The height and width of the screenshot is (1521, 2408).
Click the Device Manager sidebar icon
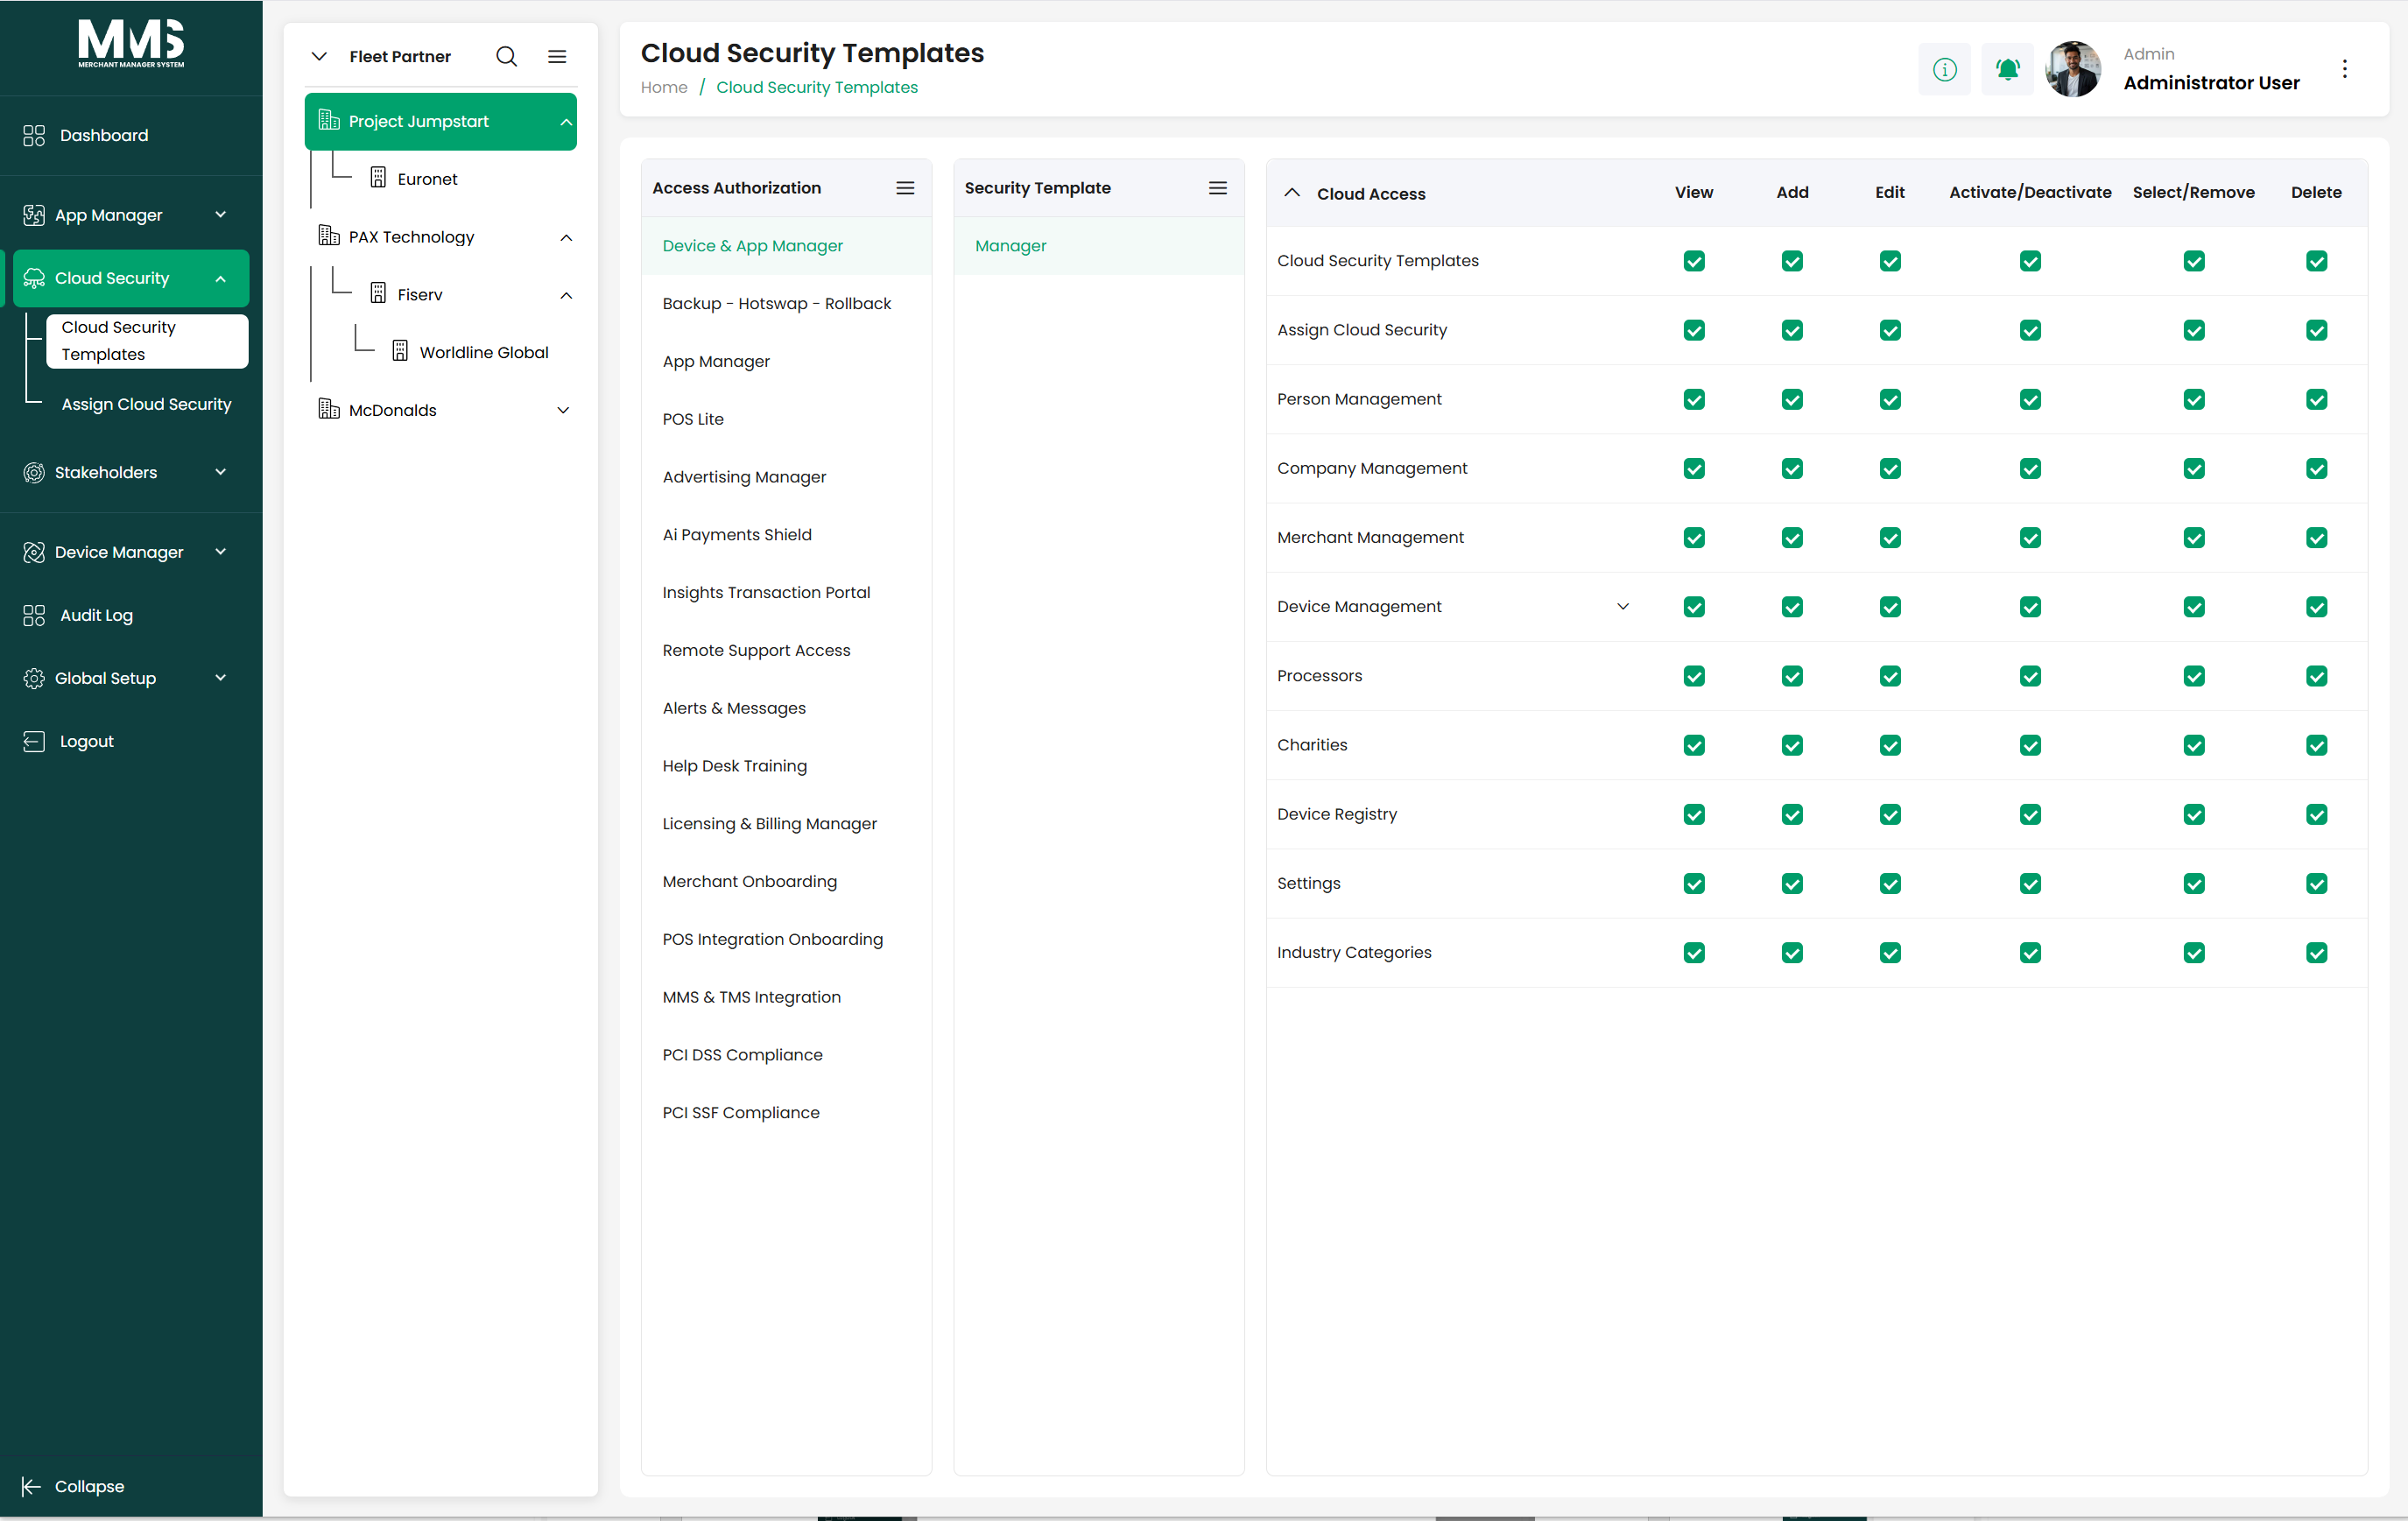[34, 552]
